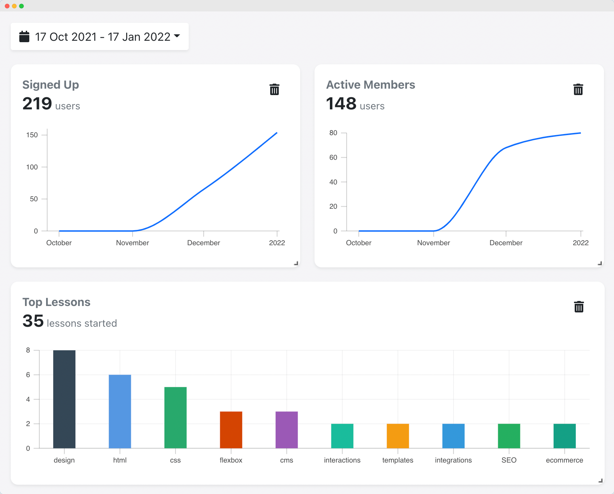The image size is (614, 494).
Task: Remove Top Lessons using its trash icon
Action: pyautogui.click(x=579, y=306)
